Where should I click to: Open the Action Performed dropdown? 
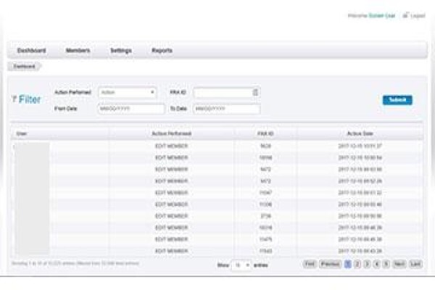128,92
